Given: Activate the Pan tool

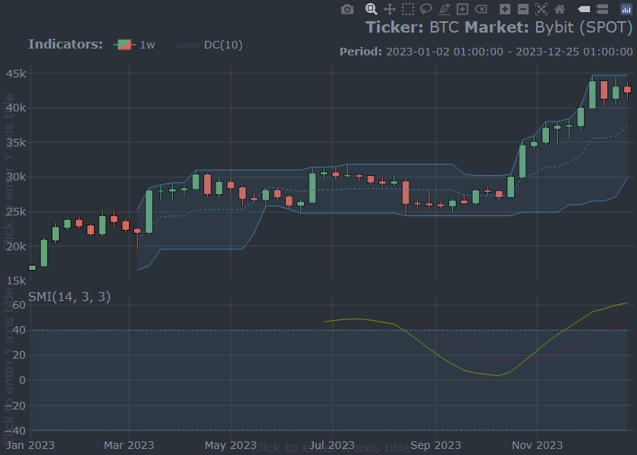Looking at the screenshot, I should tap(390, 9).
